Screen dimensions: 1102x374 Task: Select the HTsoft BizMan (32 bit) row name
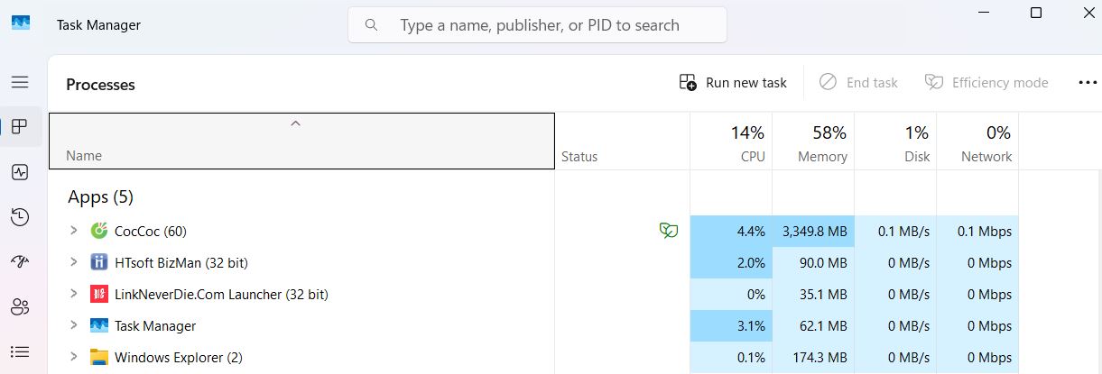point(181,263)
